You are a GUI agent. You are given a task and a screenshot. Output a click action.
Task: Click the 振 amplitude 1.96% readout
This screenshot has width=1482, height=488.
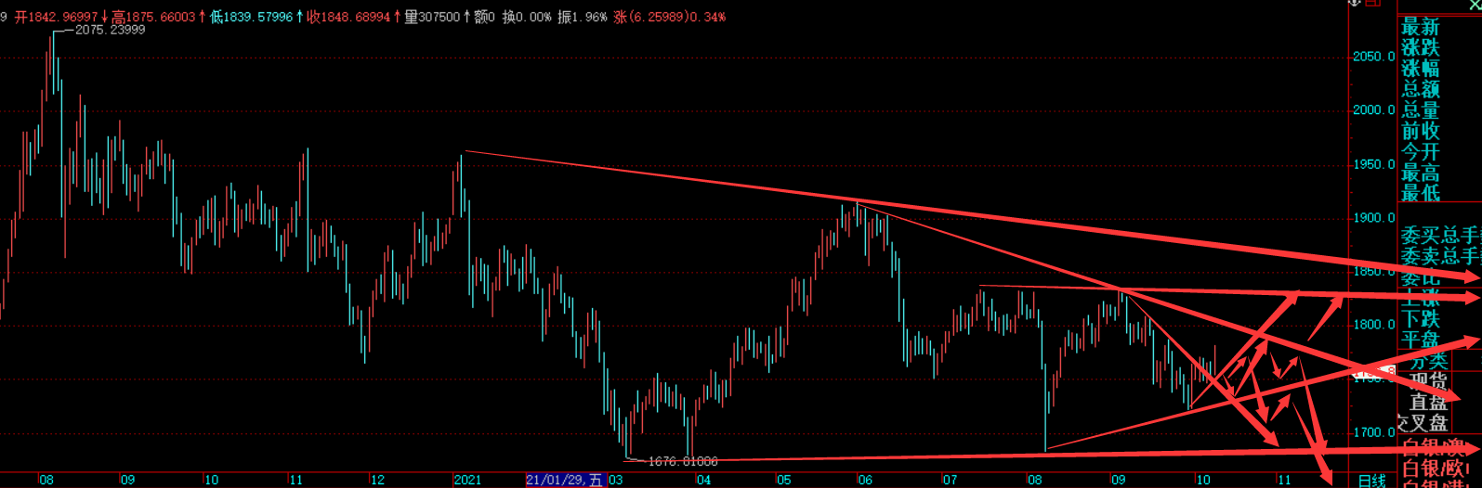point(583,17)
